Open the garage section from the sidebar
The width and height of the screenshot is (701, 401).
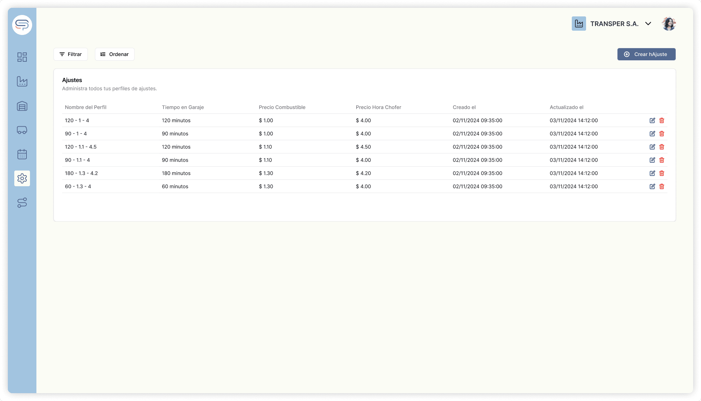tap(22, 106)
